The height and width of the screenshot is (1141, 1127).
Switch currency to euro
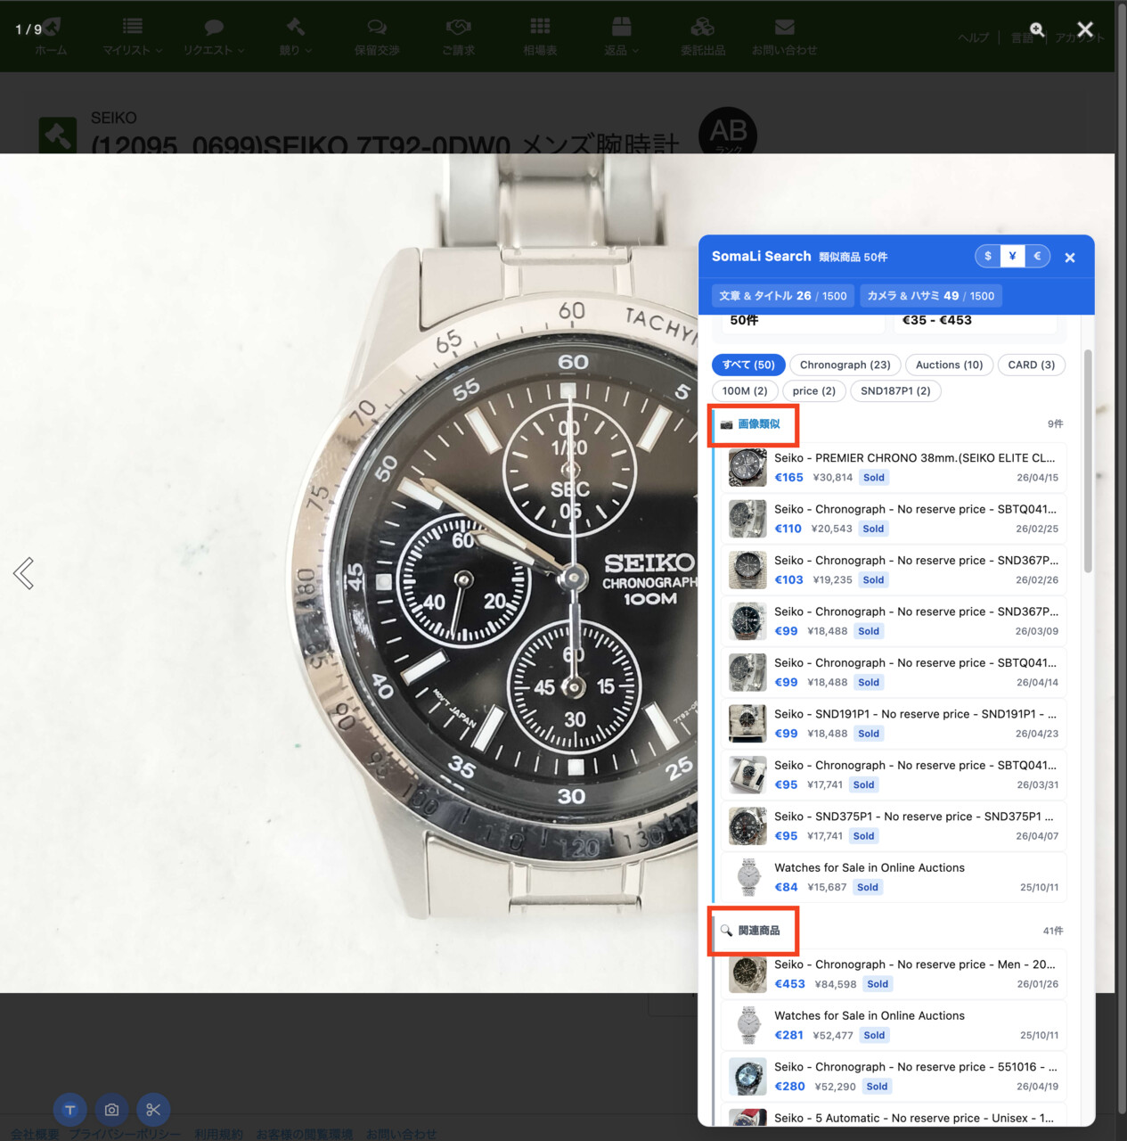[1037, 256]
